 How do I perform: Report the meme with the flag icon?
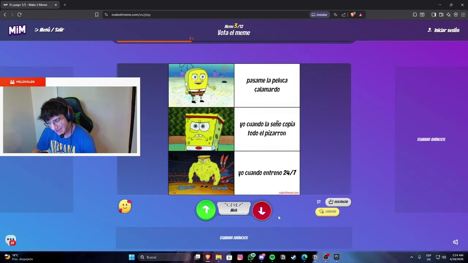click(319, 202)
